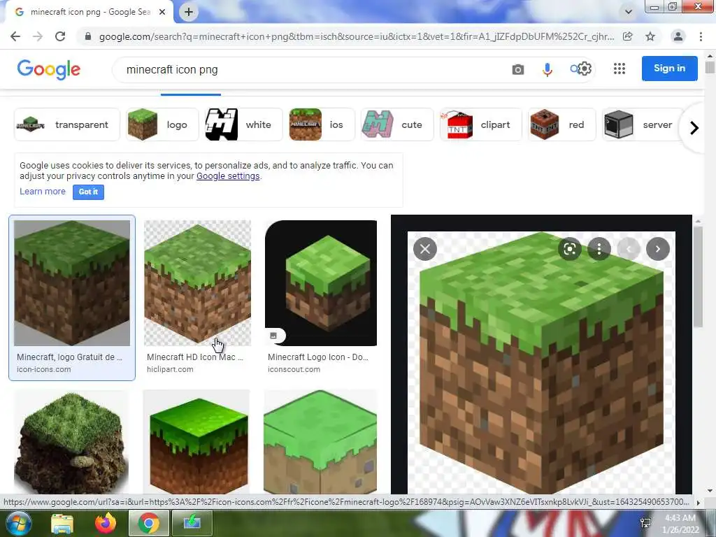Search inside image with Lens icon
The width and height of the screenshot is (716, 537).
[569, 249]
